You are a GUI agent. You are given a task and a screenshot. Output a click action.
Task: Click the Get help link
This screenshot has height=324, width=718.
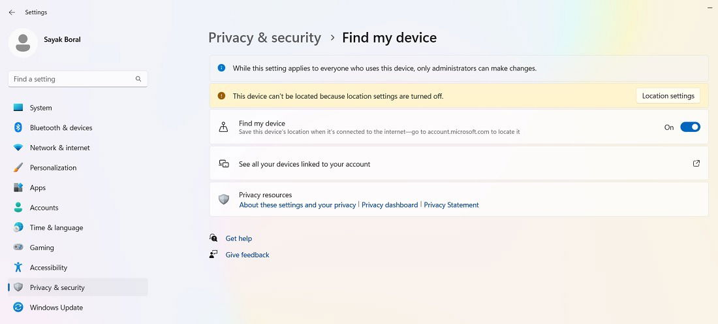coord(238,238)
